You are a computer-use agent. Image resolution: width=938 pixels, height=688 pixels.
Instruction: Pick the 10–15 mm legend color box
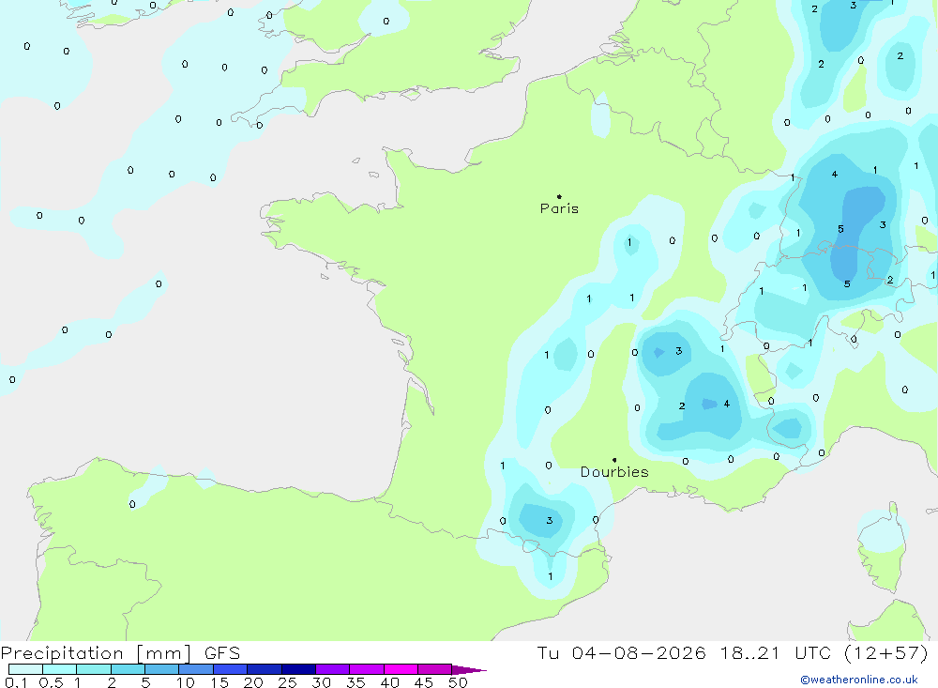tap(196, 669)
